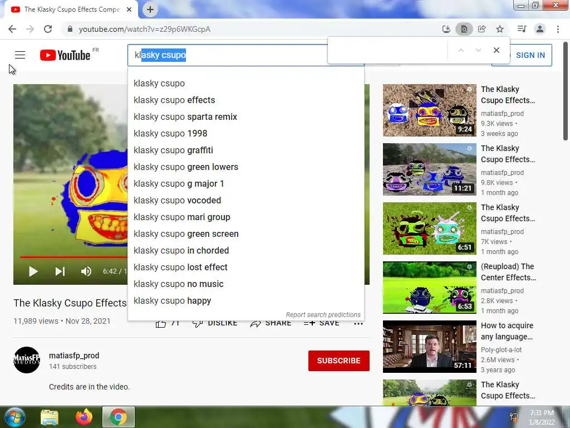Screen dimensions: 570x428
Task: Open 'How to acquire any language' thumbnail
Action: (429, 347)
